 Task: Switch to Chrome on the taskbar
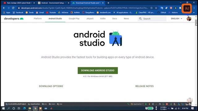tap(35, 108)
